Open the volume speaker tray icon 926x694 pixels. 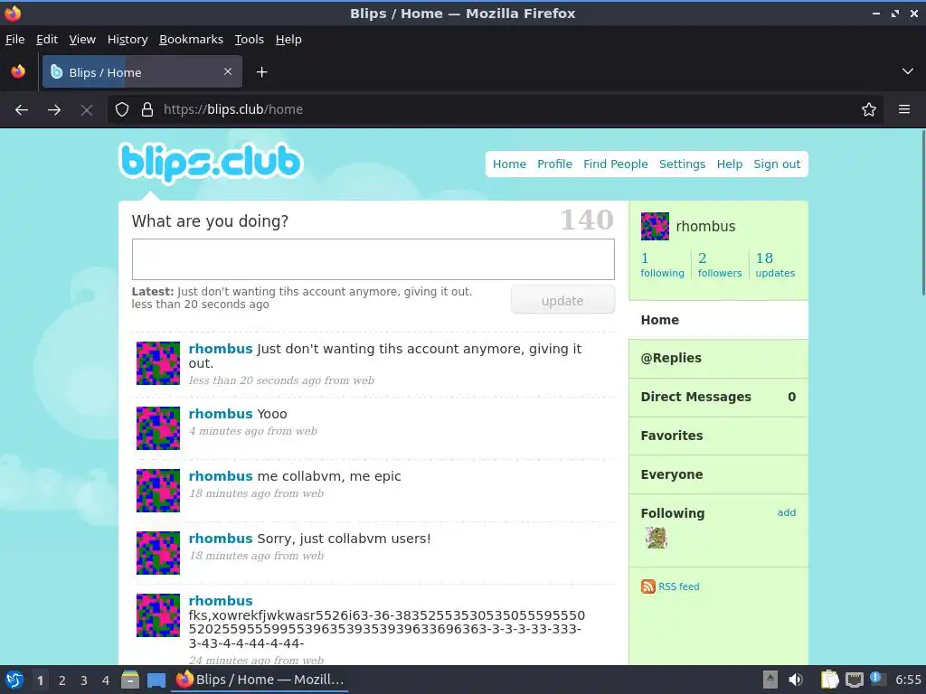[796, 680]
